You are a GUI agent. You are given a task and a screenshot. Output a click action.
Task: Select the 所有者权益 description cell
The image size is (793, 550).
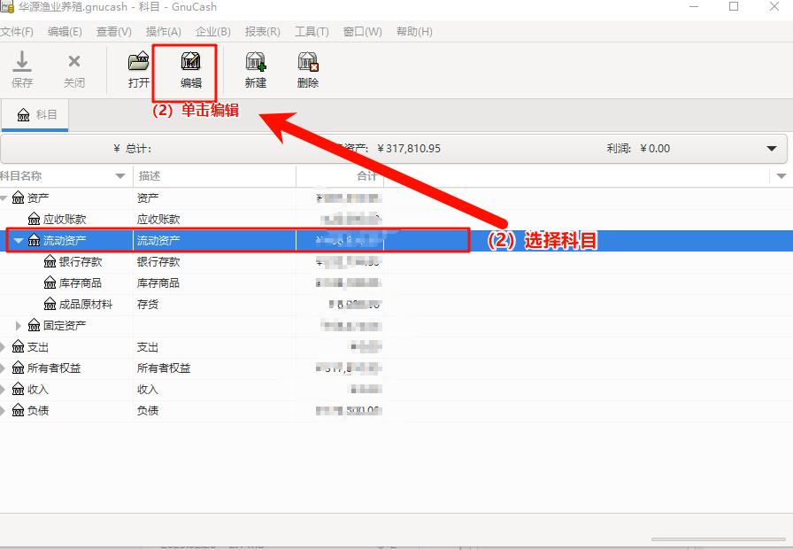tap(214, 368)
